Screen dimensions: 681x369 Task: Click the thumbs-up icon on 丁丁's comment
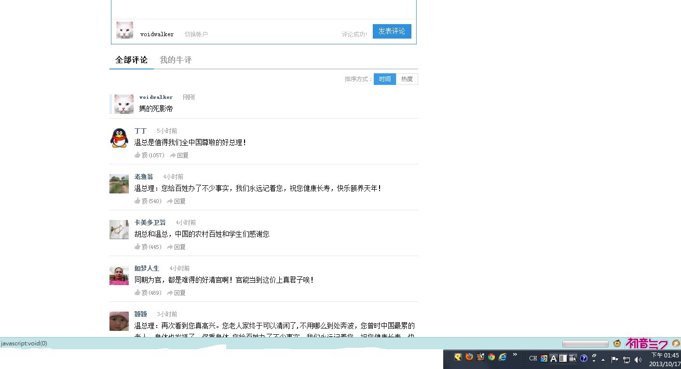tap(137, 155)
